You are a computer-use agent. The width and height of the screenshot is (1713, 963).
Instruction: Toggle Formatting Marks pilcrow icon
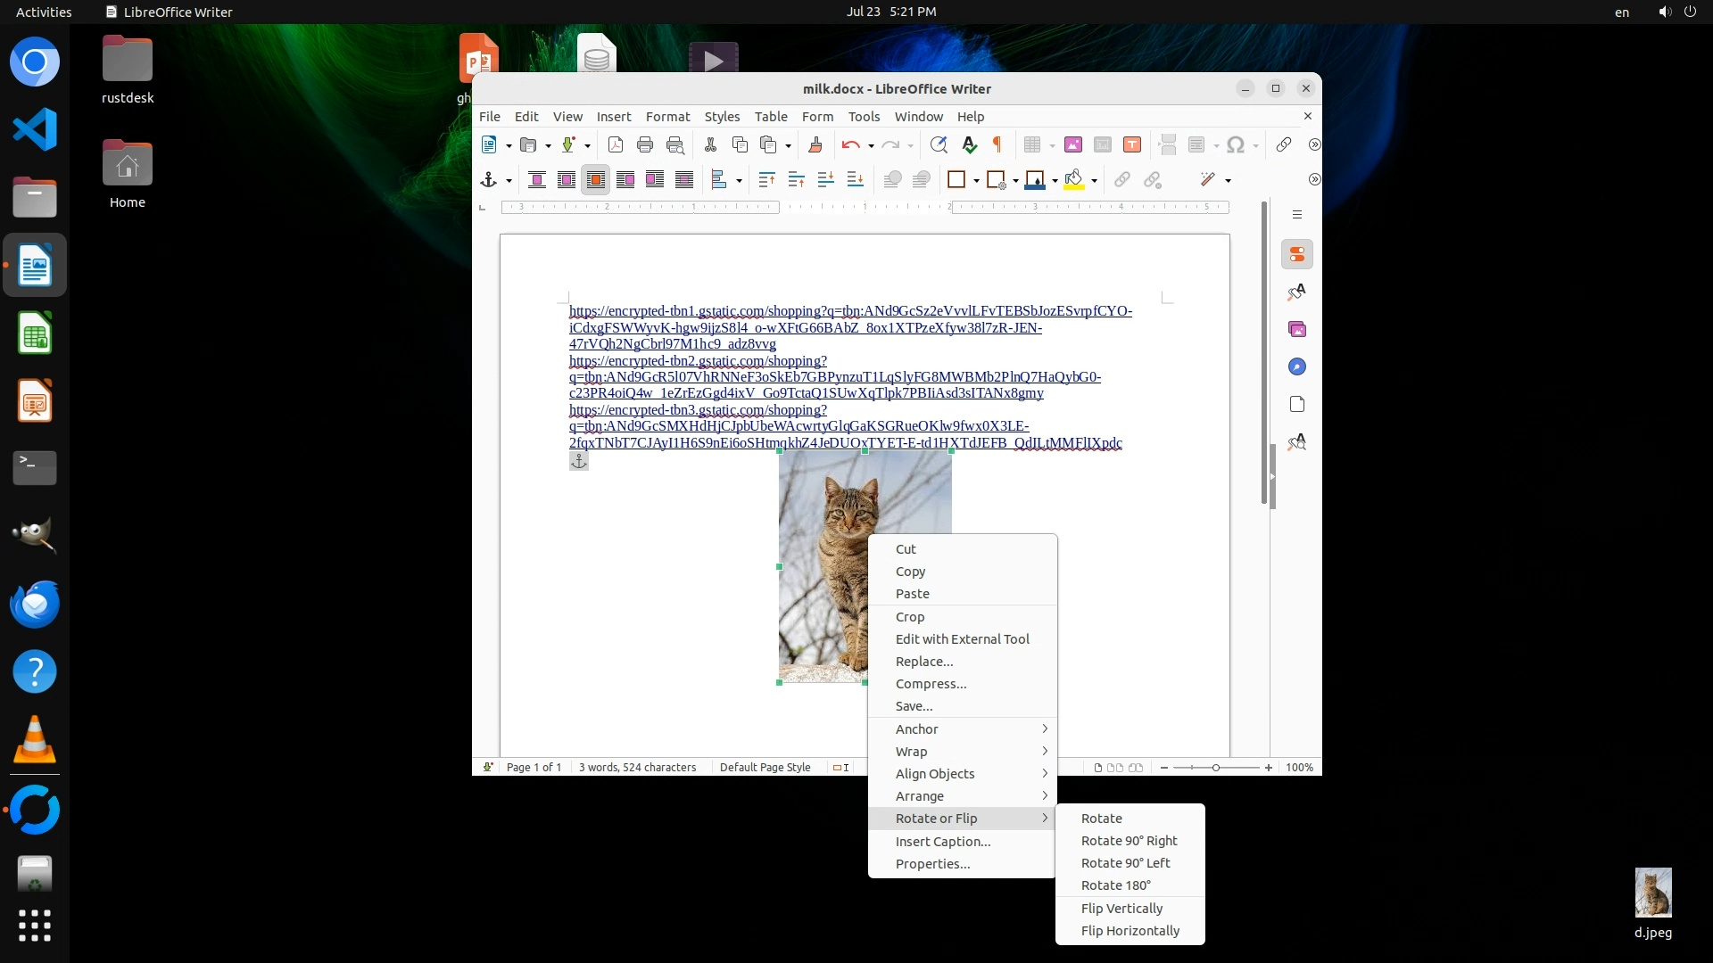[x=997, y=144]
